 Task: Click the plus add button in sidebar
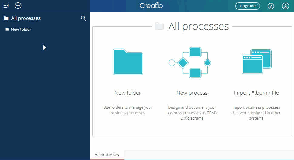(18, 6)
